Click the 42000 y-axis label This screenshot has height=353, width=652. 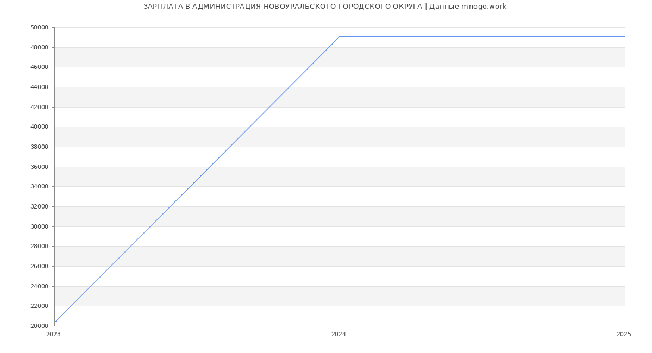pos(39,107)
